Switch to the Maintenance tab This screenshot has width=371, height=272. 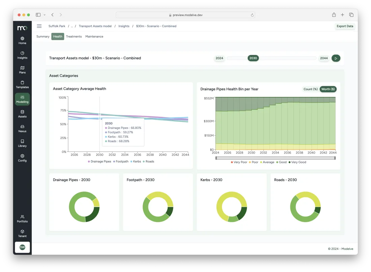(x=94, y=37)
